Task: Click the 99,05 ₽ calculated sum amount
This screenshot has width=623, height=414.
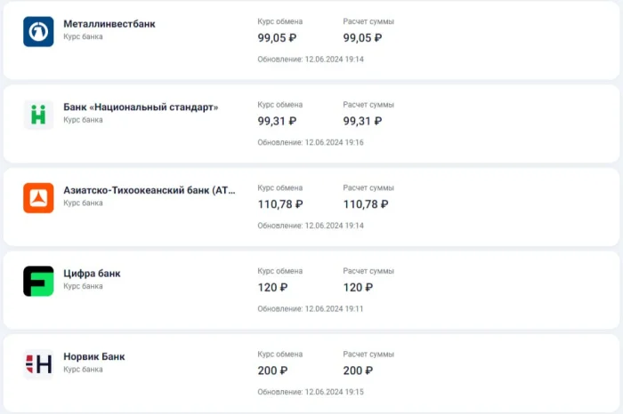Action: pyautogui.click(x=362, y=38)
